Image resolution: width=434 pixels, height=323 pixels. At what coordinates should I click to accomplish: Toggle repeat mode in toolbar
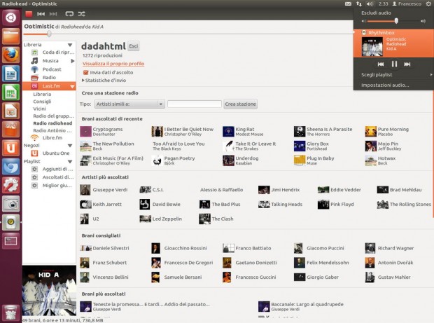click(69, 14)
